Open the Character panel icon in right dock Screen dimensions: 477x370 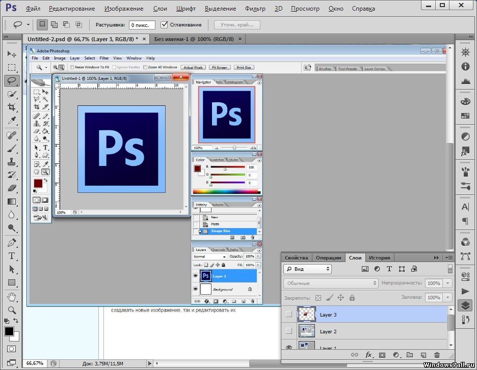coord(465,207)
